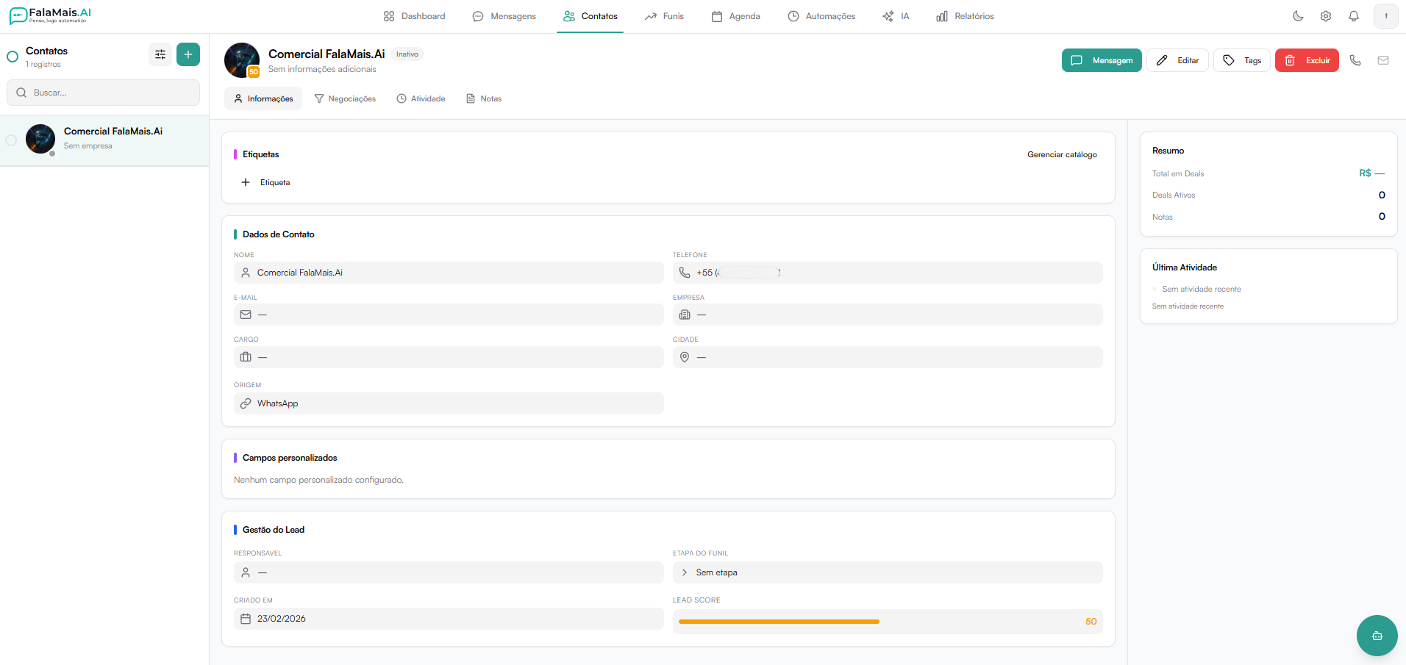Open IA section
The width and height of the screenshot is (1406, 665).
coord(896,16)
